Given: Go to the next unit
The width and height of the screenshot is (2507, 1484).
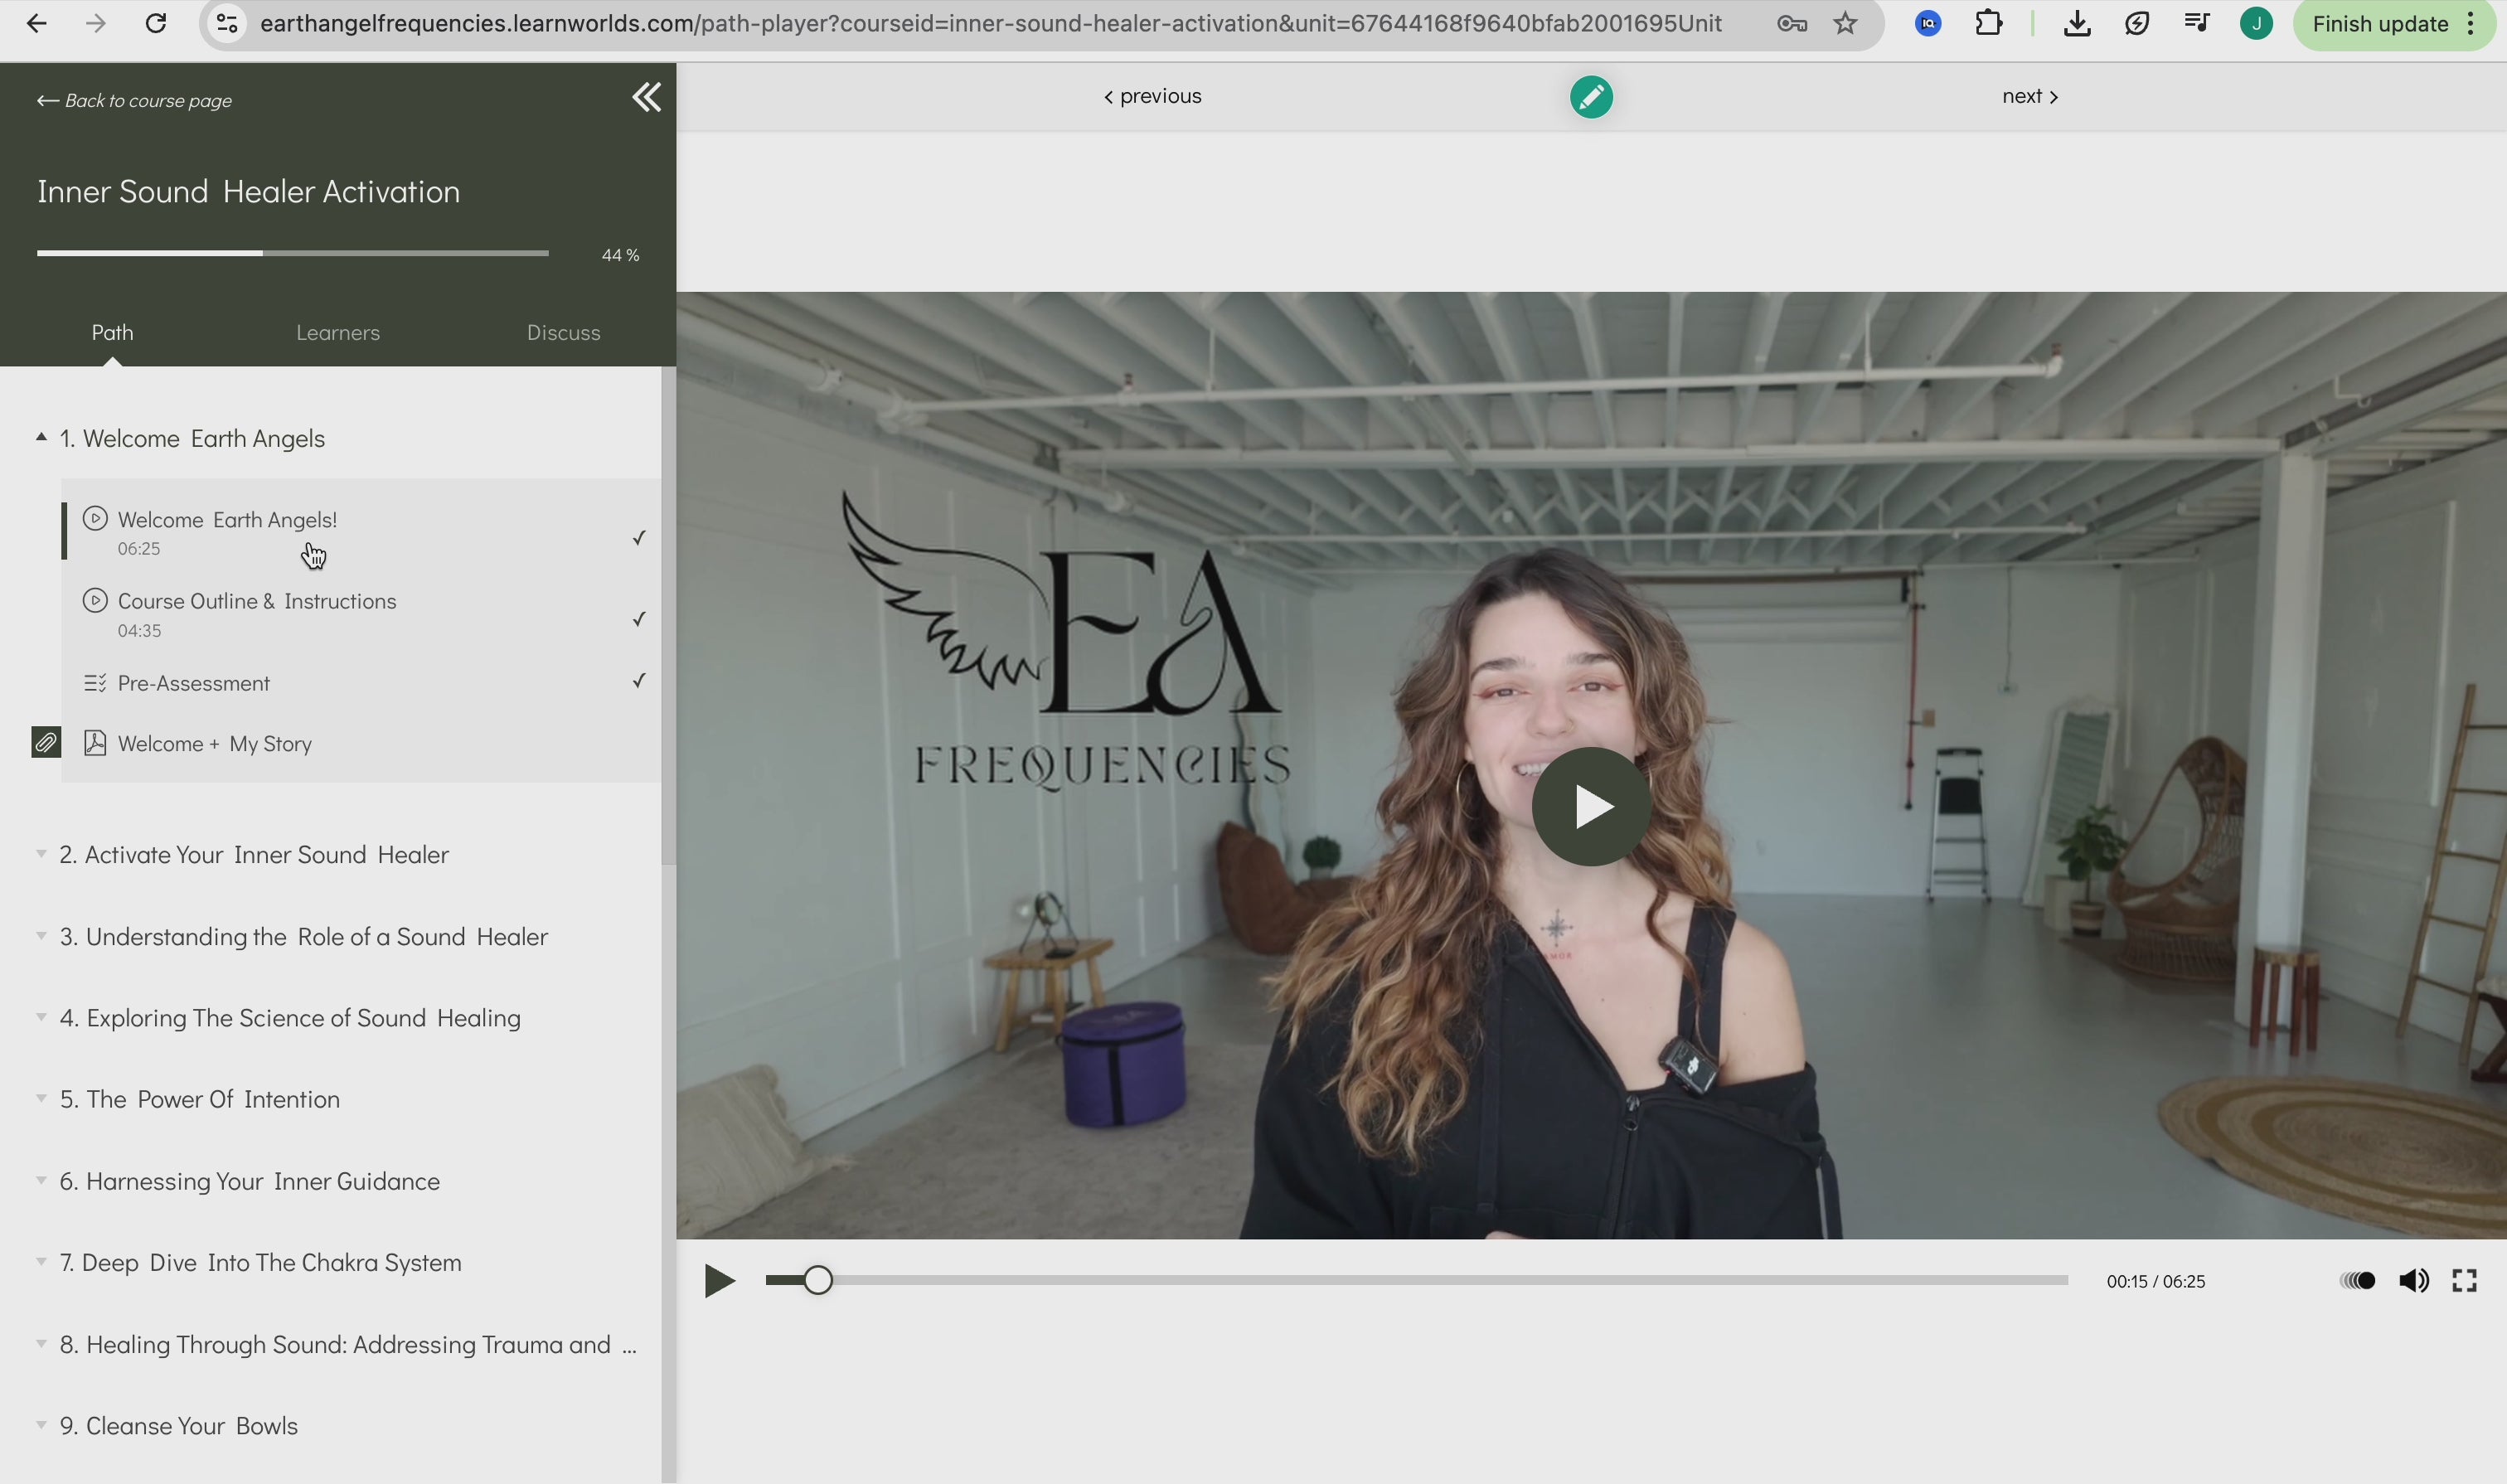Looking at the screenshot, I should coord(2029,97).
